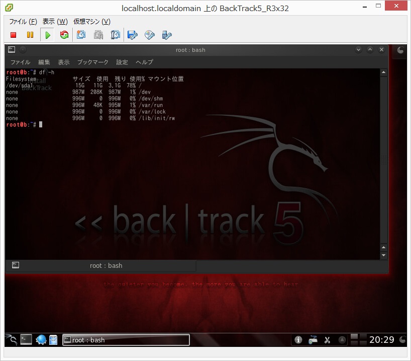Click the scroll-down arrow at bottom of terminal scrollbar

point(383,255)
